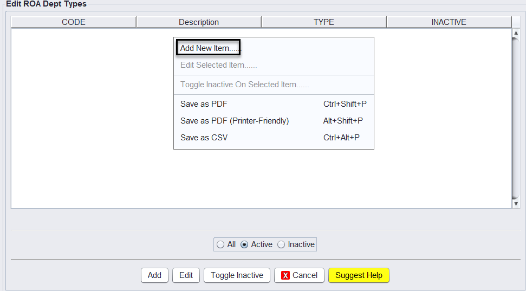
Task: Sort by the CODE column header
Action: click(74, 22)
